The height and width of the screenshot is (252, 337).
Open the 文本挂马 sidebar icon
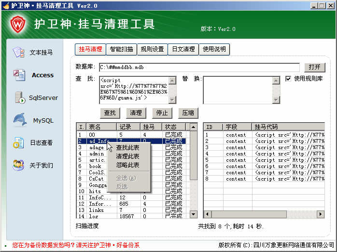[18, 52]
